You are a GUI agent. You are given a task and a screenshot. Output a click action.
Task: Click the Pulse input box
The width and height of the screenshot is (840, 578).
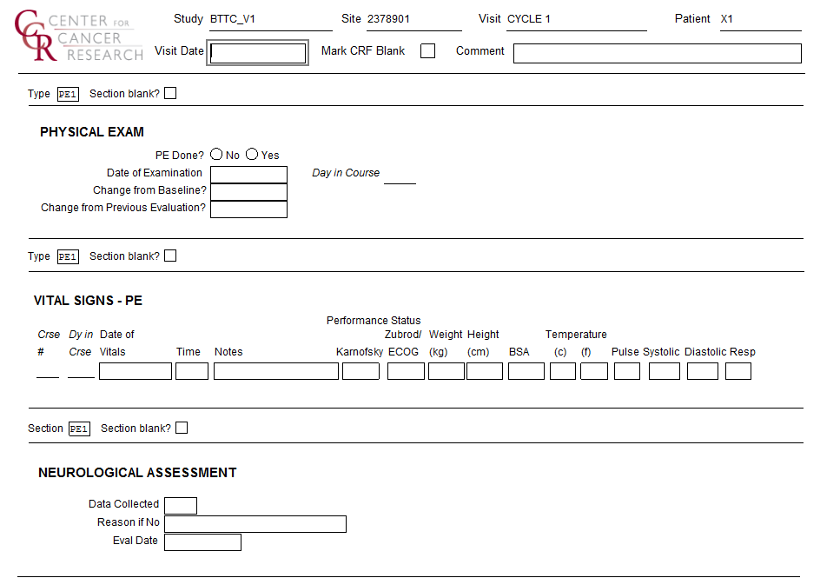[x=626, y=371]
